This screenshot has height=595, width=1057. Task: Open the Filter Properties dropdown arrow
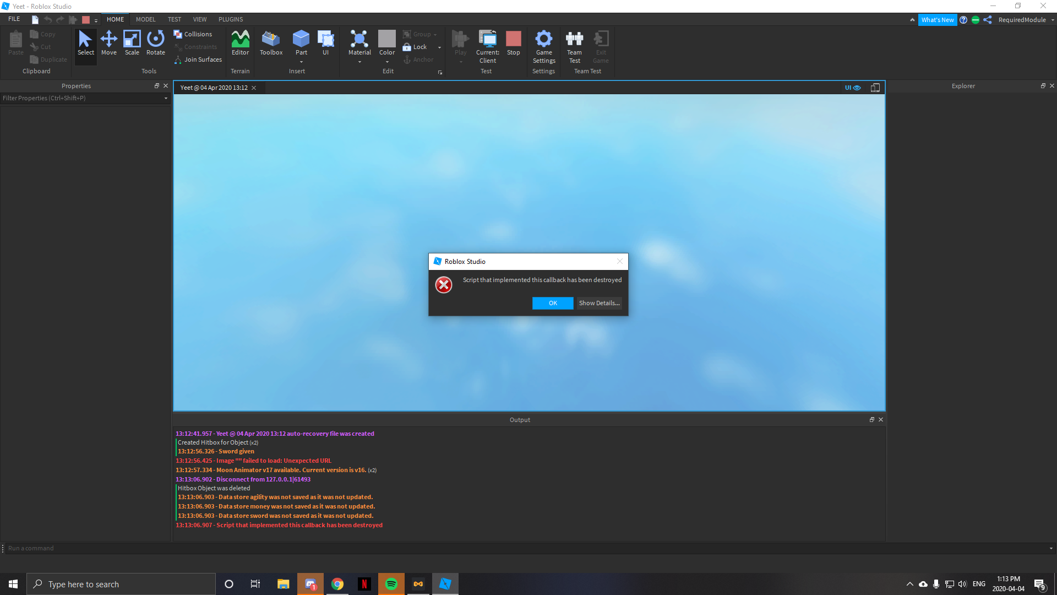(166, 98)
